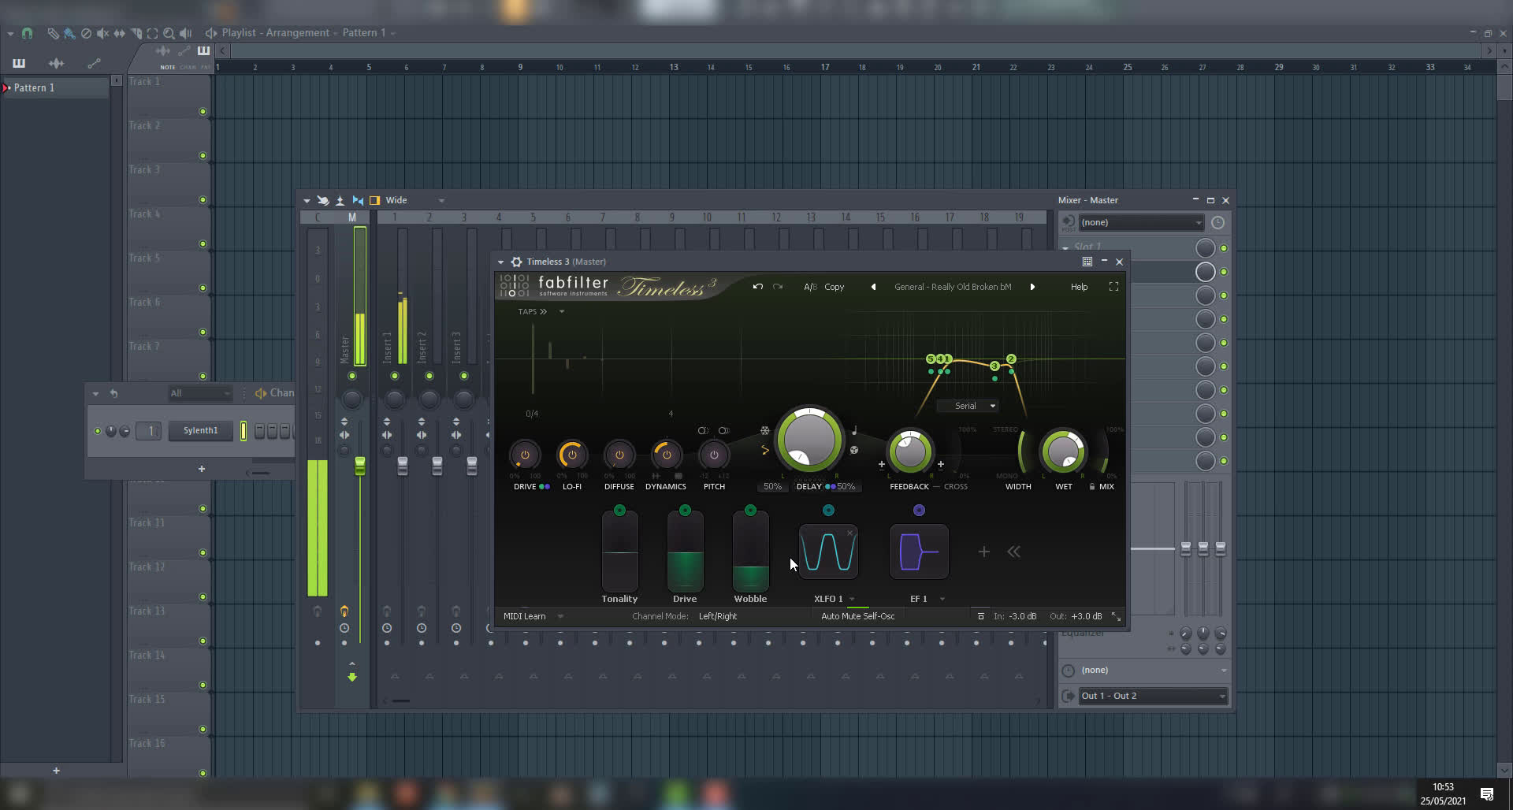Toggle the Diffuse effect power button
Screen dimensions: 1513x810
pos(619,455)
